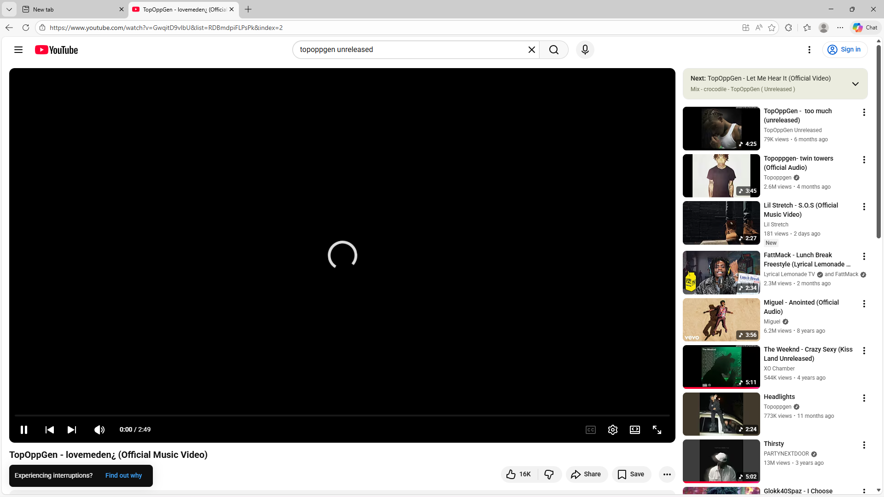Image resolution: width=884 pixels, height=497 pixels.
Task: Open the player settings gear
Action: (613, 430)
